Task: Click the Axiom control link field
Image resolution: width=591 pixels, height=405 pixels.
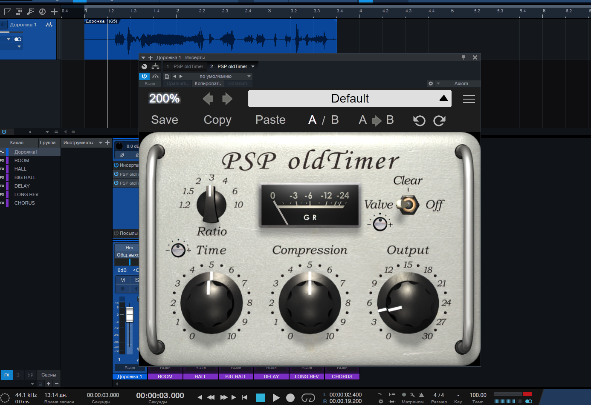Action: click(x=461, y=83)
